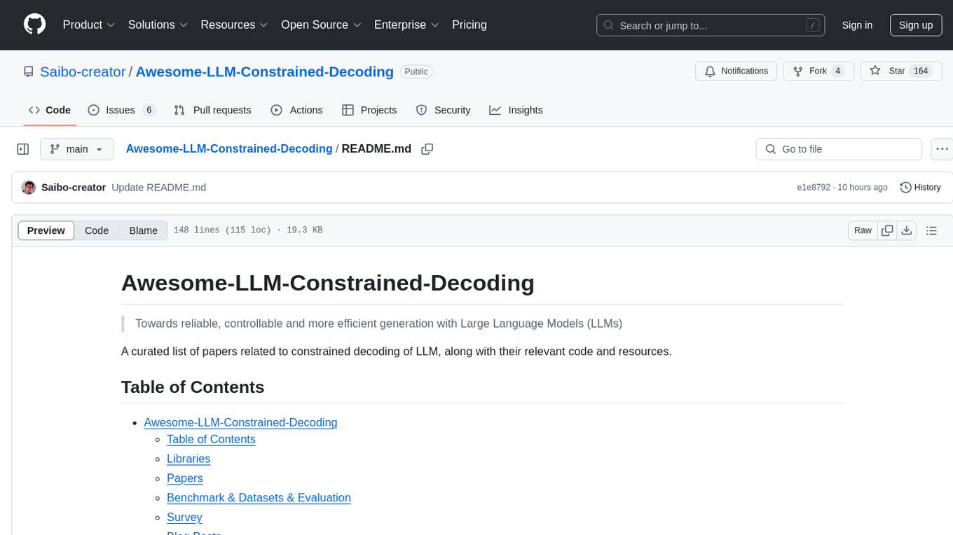Open the main branch selector dropdown

coord(76,149)
